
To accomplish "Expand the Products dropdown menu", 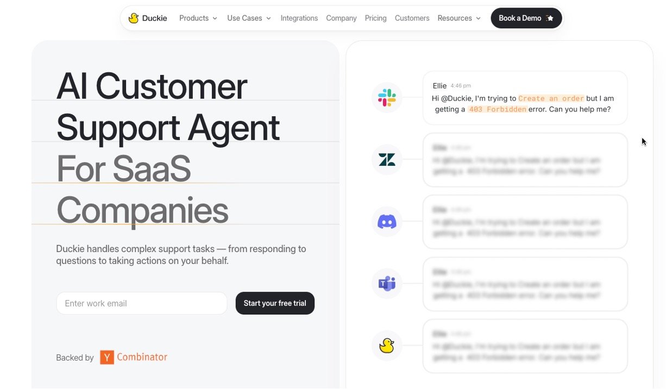I will [x=198, y=18].
